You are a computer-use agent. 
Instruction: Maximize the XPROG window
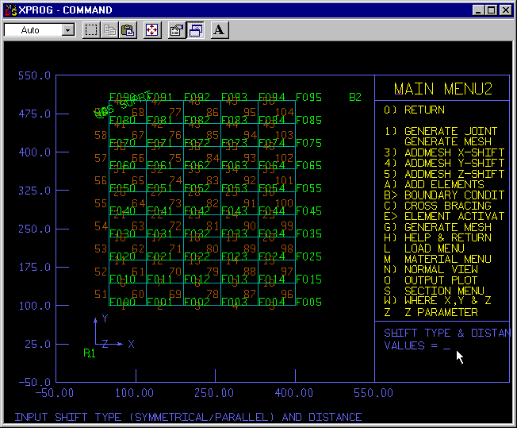(491, 10)
